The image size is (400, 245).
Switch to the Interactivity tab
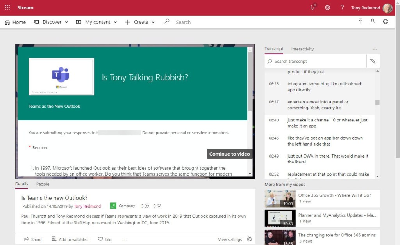pos(303,49)
